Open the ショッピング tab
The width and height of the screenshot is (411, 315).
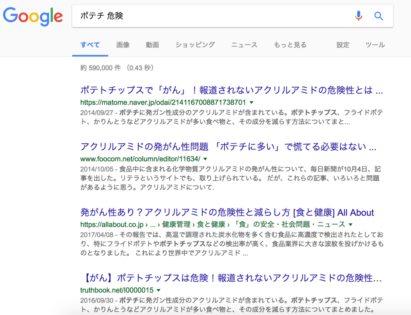click(x=195, y=45)
